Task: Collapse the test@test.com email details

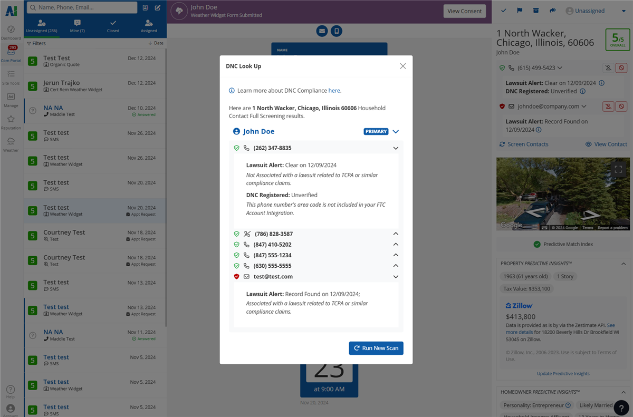Action: coord(396,276)
